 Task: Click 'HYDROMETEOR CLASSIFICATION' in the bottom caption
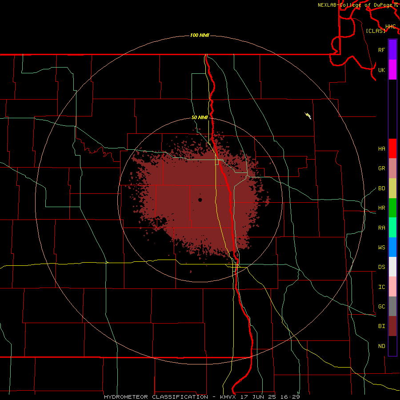[x=156, y=397]
